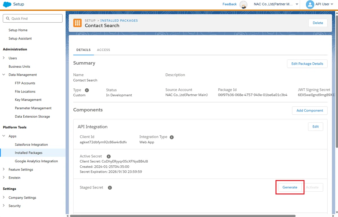Viewport: 338px width, 217px height.
Task: Open Business Units in sidebar
Action: pyautogui.click(x=19, y=67)
